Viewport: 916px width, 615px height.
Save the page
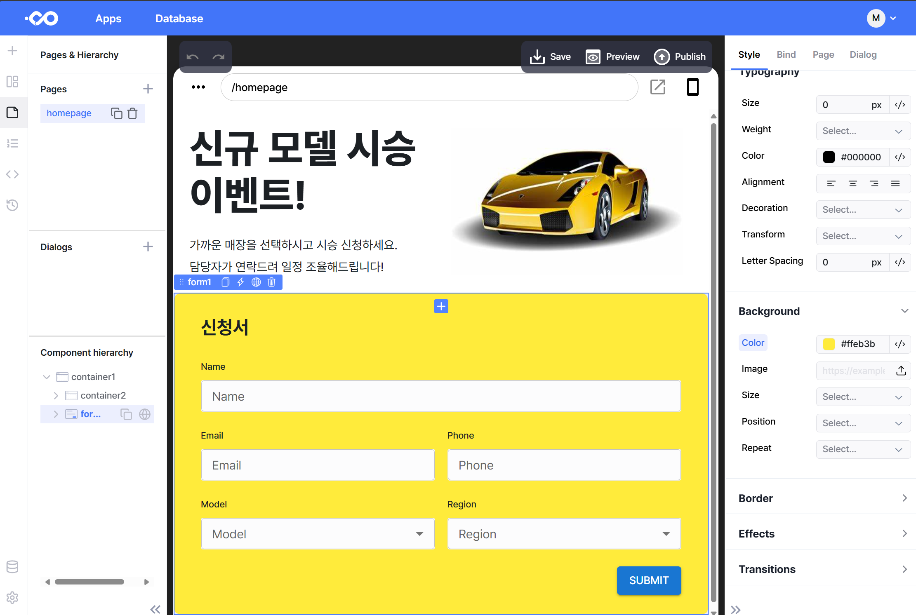coord(551,56)
